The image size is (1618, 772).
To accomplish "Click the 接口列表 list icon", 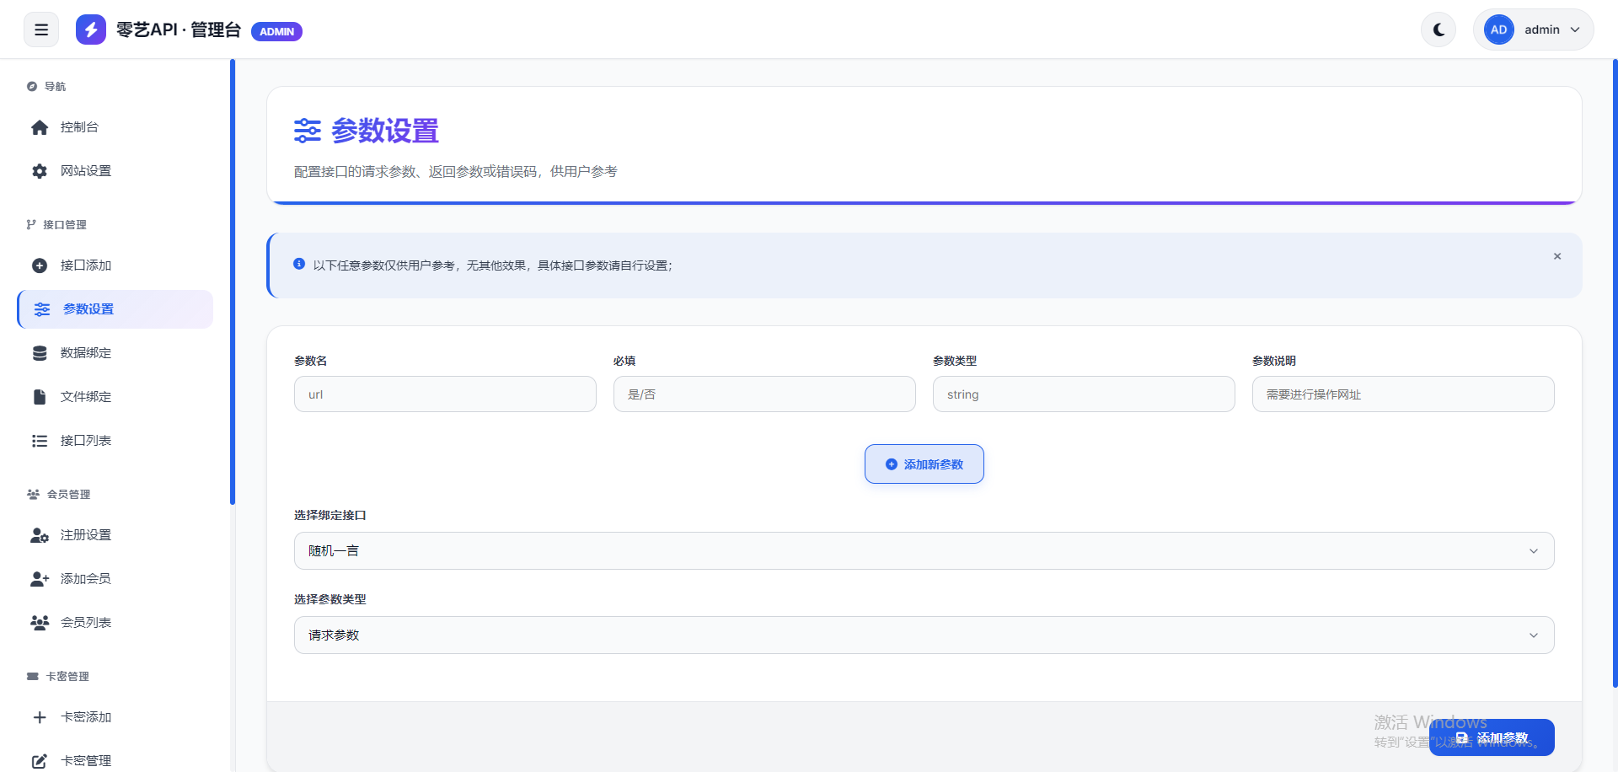I will [x=40, y=441].
